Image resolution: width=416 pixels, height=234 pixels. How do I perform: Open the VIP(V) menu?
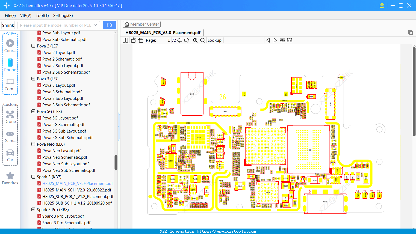[x=25, y=16]
